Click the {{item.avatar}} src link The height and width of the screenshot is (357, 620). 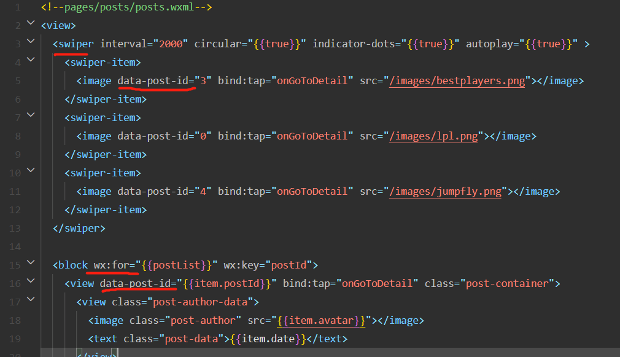[x=321, y=321]
